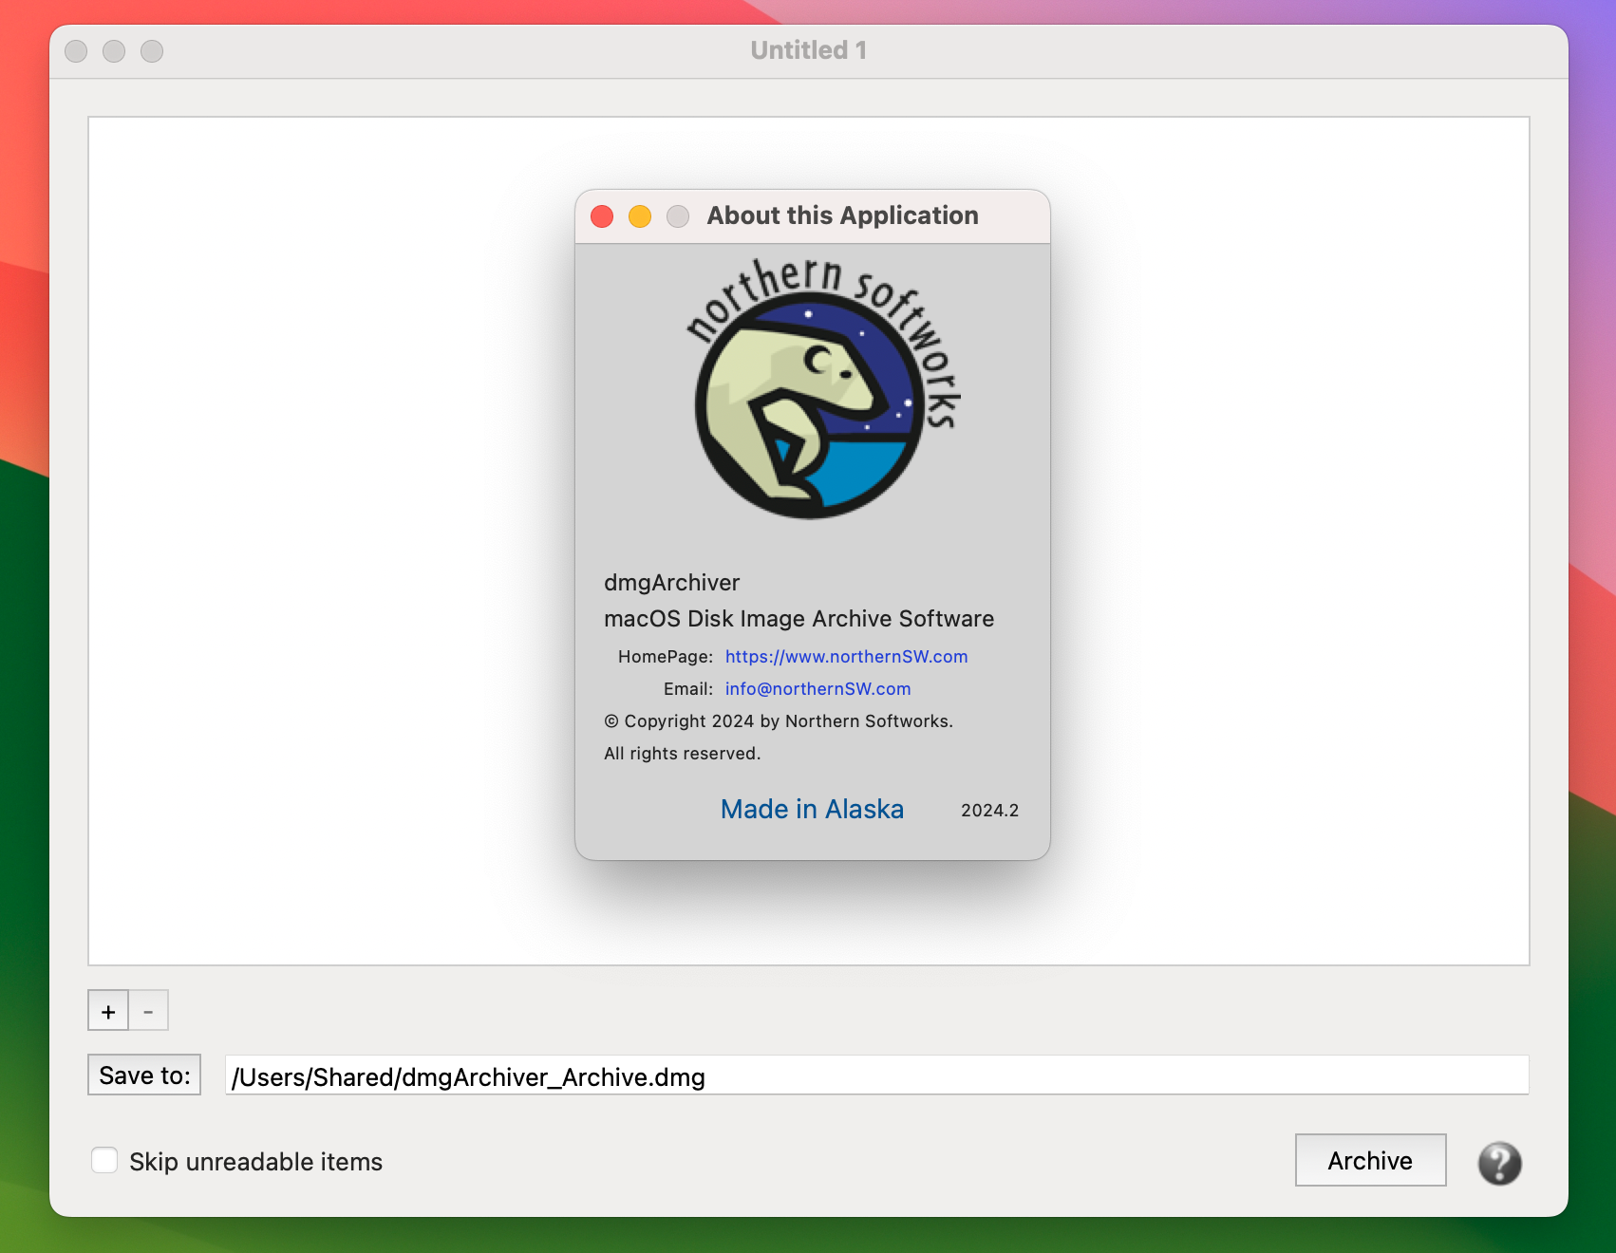Click the macOS Disk Image Archive Software text
Viewport: 1616px width, 1253px height.
[799, 619]
